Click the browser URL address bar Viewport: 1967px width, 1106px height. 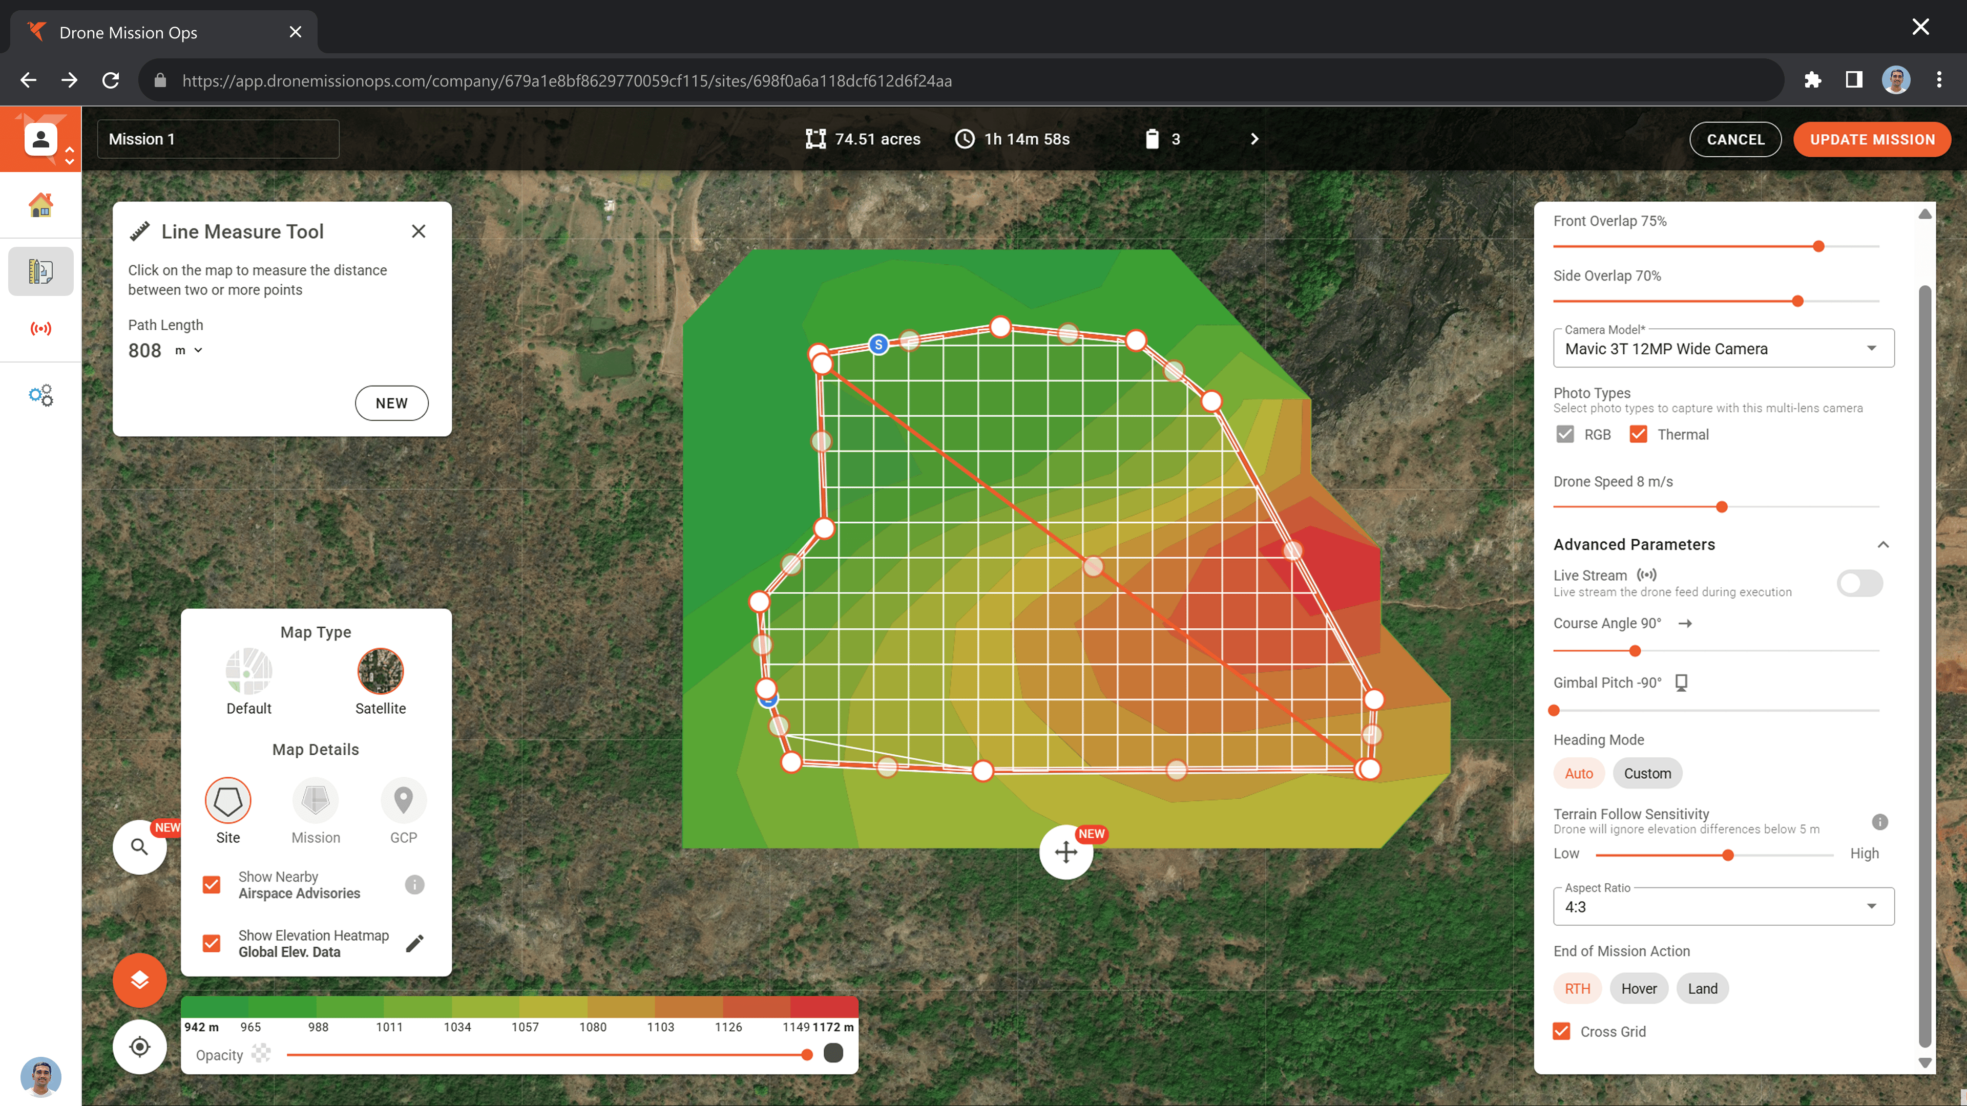tap(962, 80)
